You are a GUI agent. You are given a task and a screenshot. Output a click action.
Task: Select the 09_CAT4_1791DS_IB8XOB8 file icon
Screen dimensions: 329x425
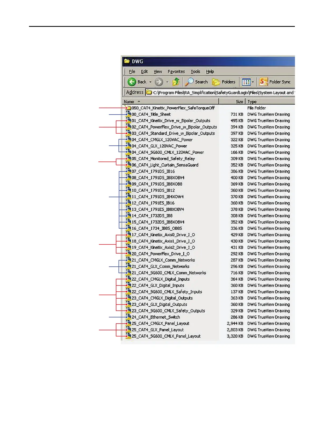[x=128, y=184]
